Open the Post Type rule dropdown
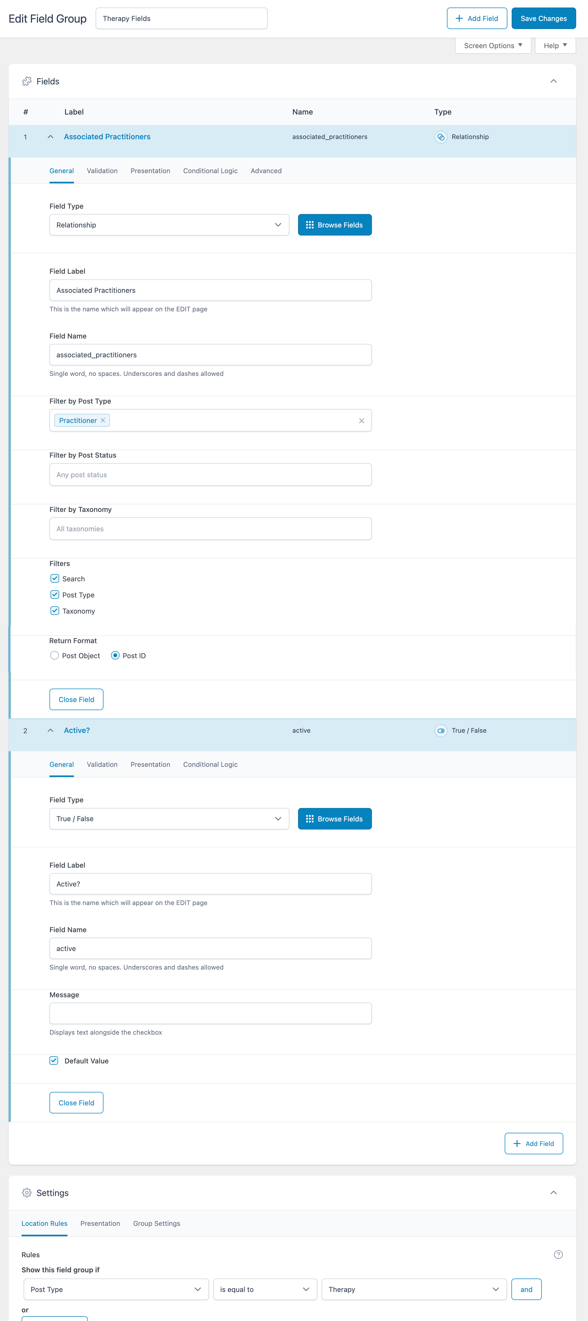This screenshot has height=1321, width=588. (116, 1290)
